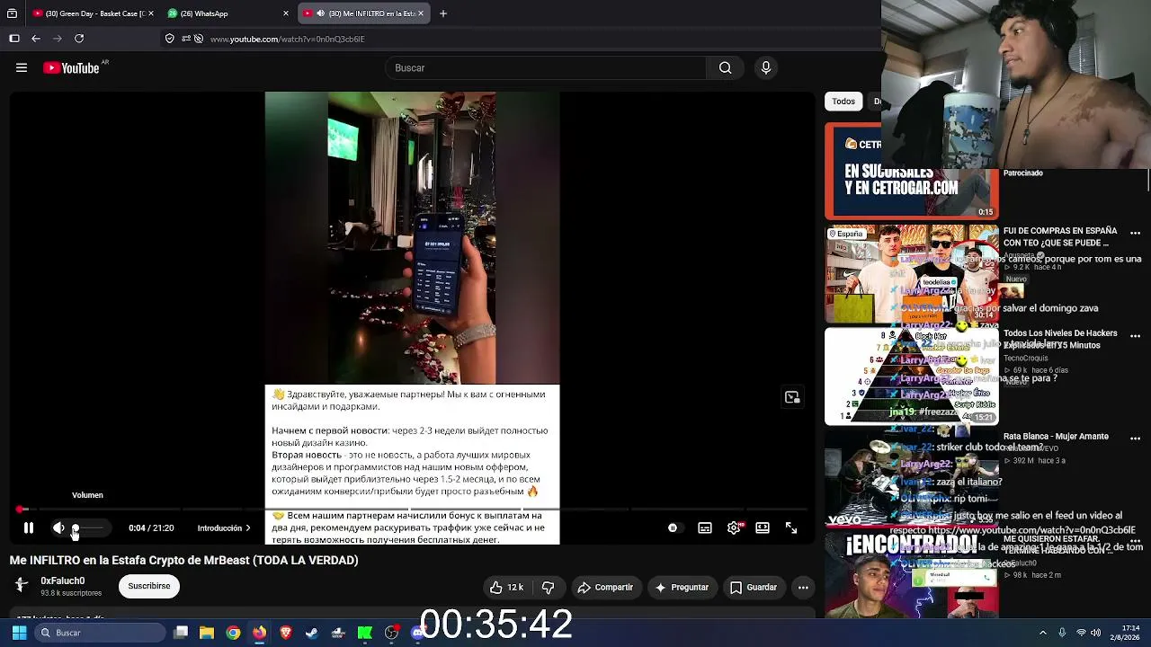This screenshot has width=1151, height=647.
Task: Pause the video playback
Action: tap(29, 528)
